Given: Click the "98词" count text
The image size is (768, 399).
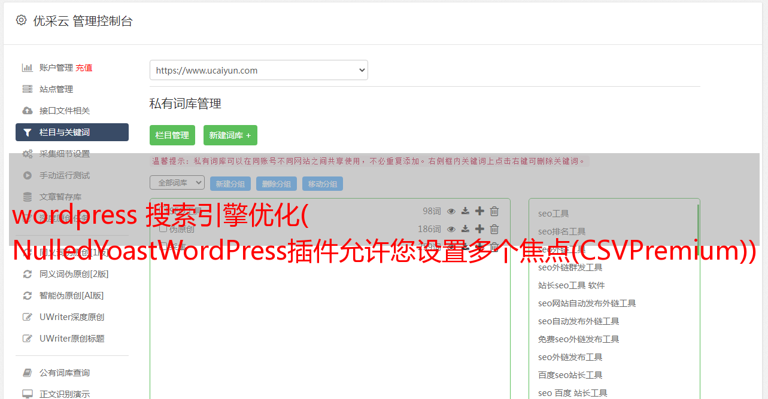Looking at the screenshot, I should [x=432, y=211].
